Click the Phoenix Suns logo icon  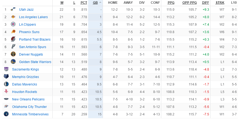pos(13,32)
